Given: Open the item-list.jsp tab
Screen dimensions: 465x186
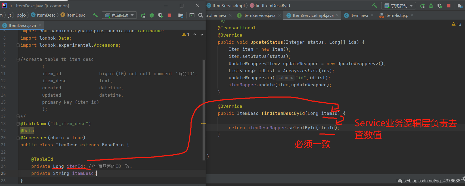Looking at the screenshot, I should click(x=396, y=15).
